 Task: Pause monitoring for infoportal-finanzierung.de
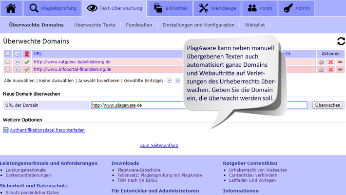tap(17, 70)
